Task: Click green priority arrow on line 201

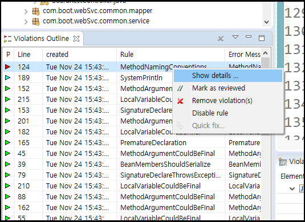Action: tap(7, 121)
